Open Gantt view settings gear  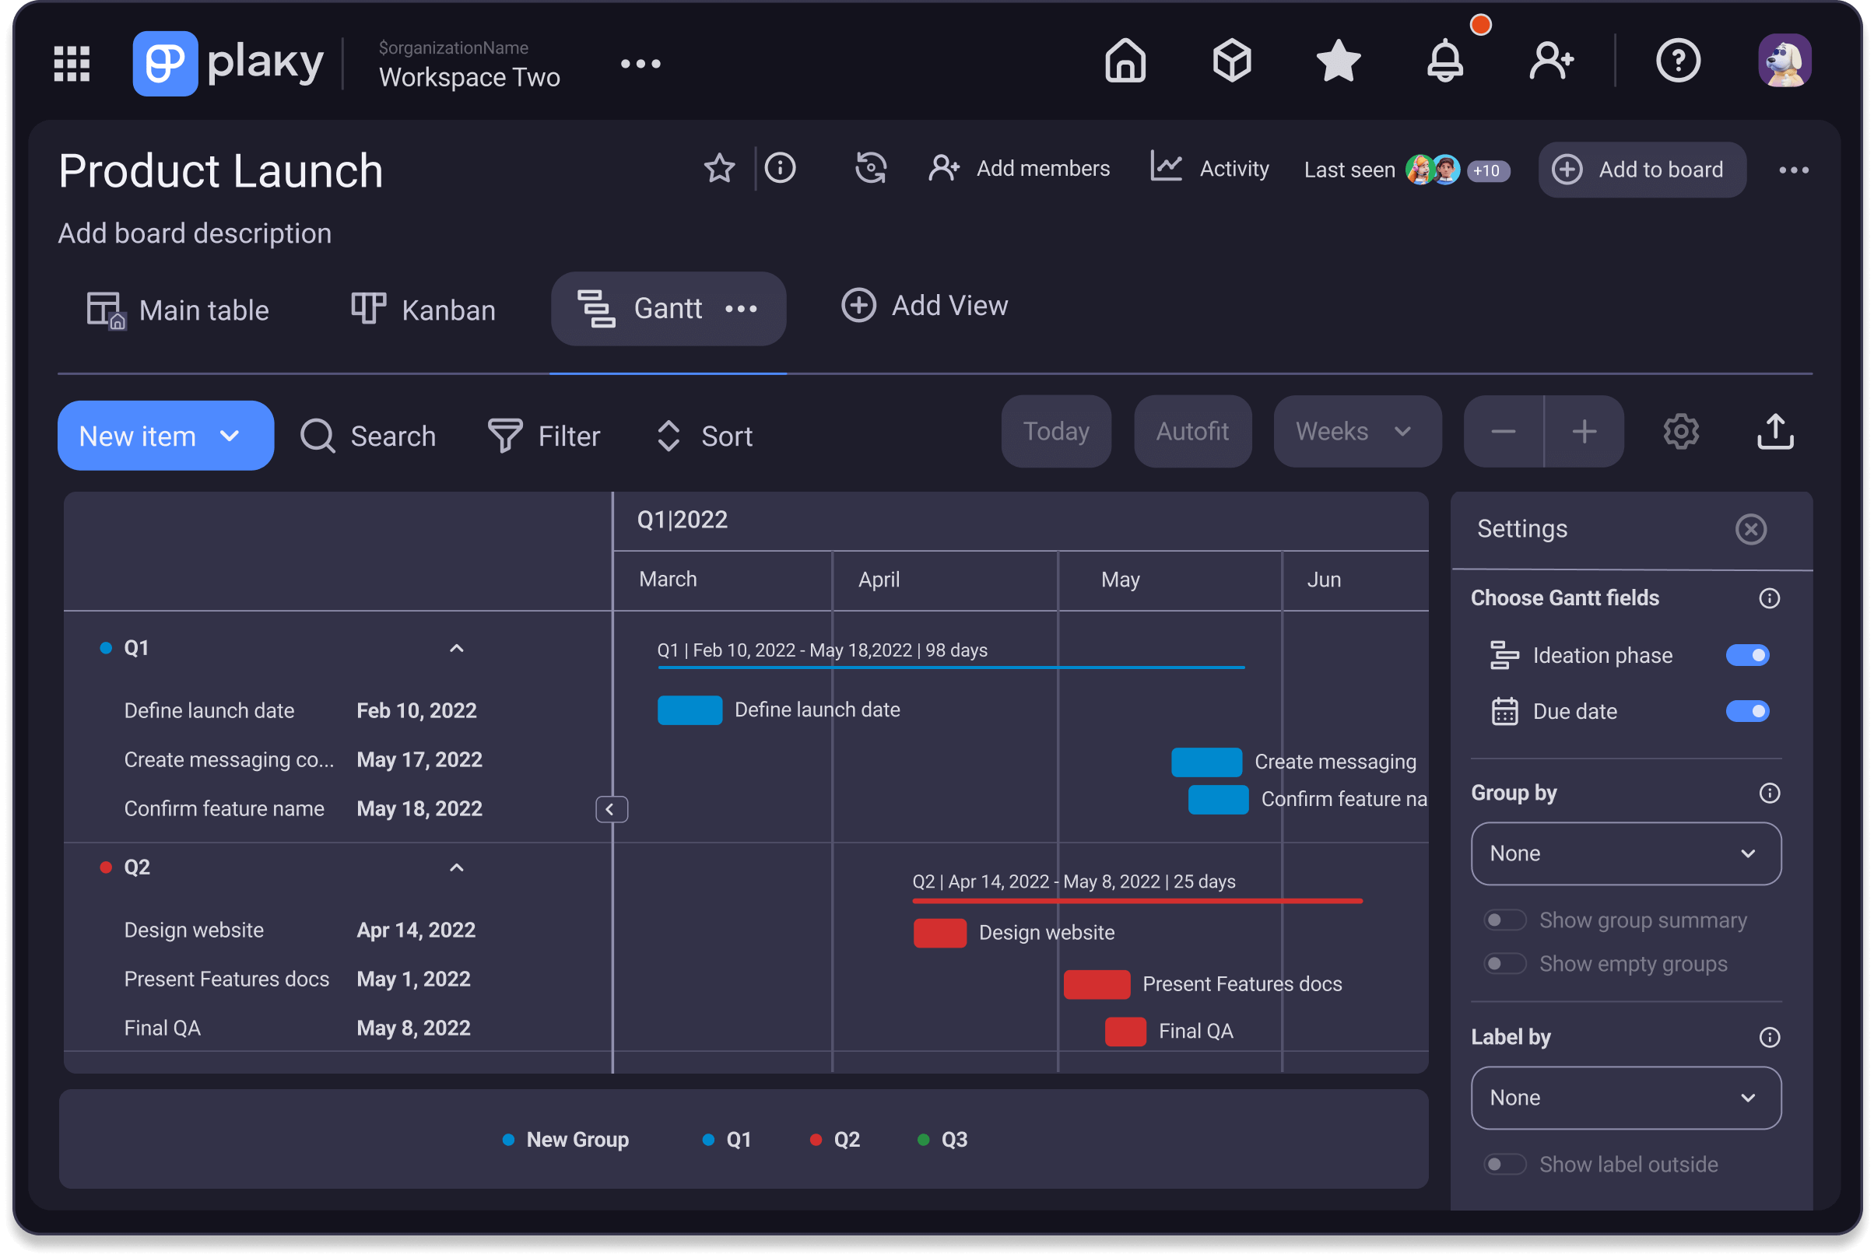pos(1681,431)
